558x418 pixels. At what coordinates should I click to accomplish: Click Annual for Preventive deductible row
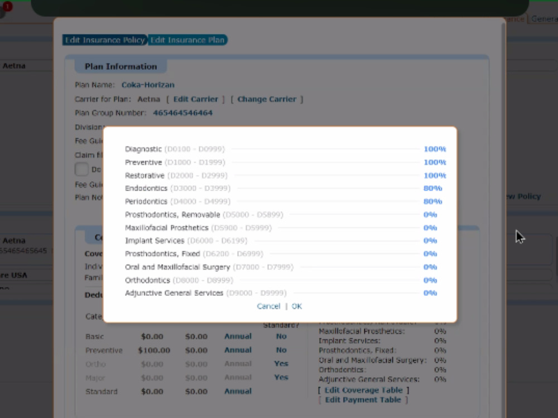(x=238, y=350)
